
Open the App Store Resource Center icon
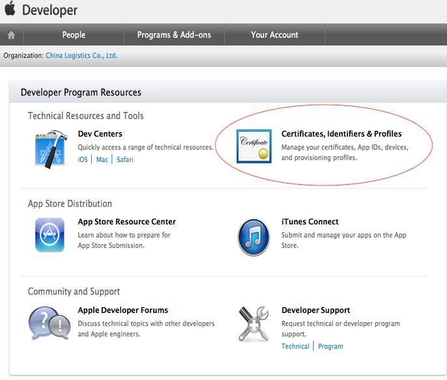pos(50,235)
